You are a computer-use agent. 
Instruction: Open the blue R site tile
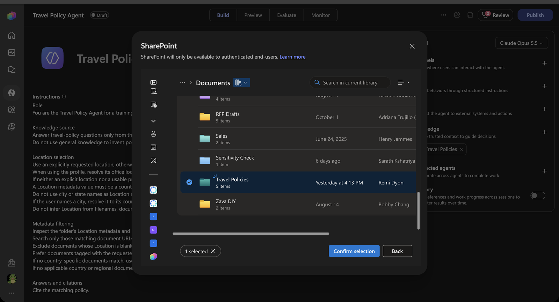click(153, 216)
